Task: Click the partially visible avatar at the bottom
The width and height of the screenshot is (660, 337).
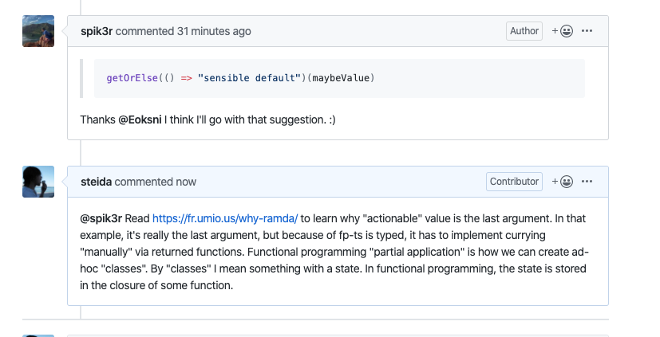Action: pos(38,335)
